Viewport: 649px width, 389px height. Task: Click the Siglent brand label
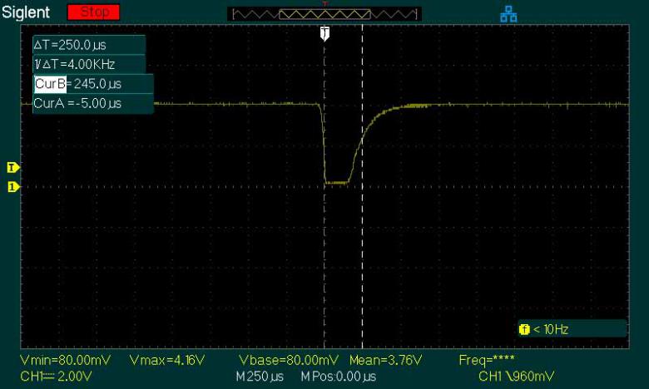tap(26, 12)
